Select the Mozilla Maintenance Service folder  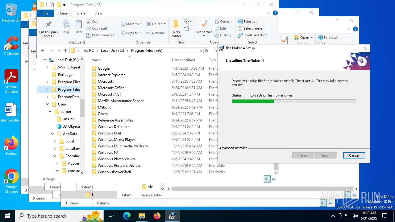121,101
